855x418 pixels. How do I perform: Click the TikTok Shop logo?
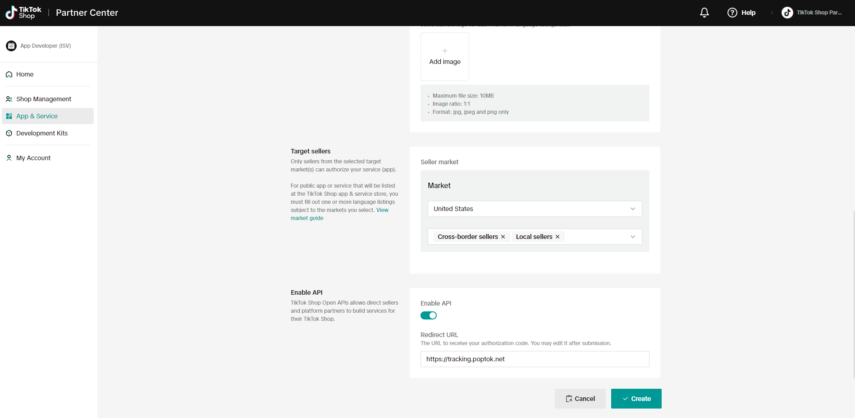[x=23, y=13]
